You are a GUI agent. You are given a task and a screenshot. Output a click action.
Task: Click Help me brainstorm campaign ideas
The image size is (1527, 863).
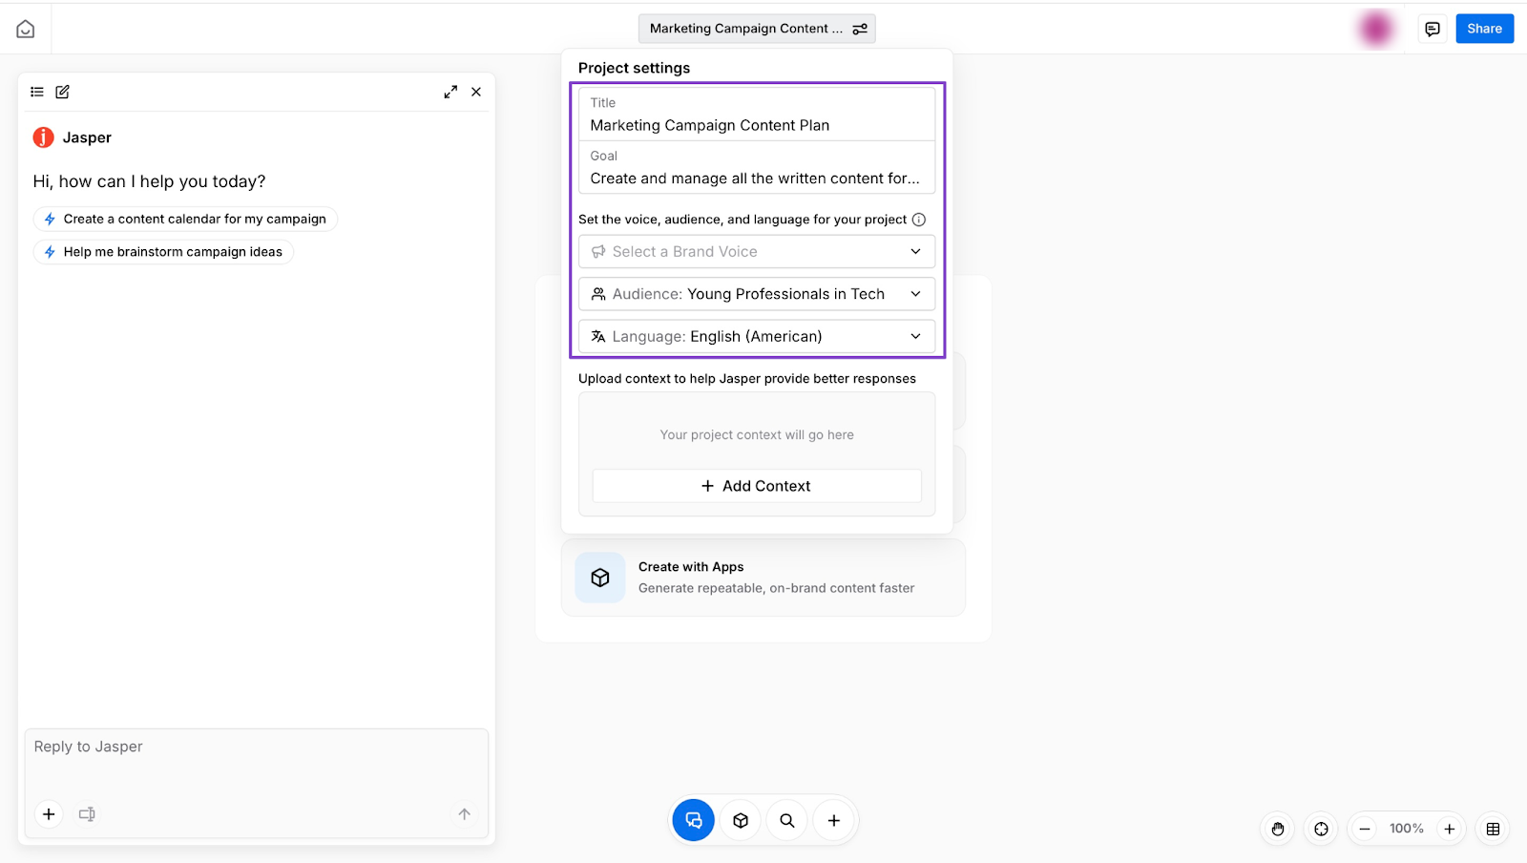(163, 252)
